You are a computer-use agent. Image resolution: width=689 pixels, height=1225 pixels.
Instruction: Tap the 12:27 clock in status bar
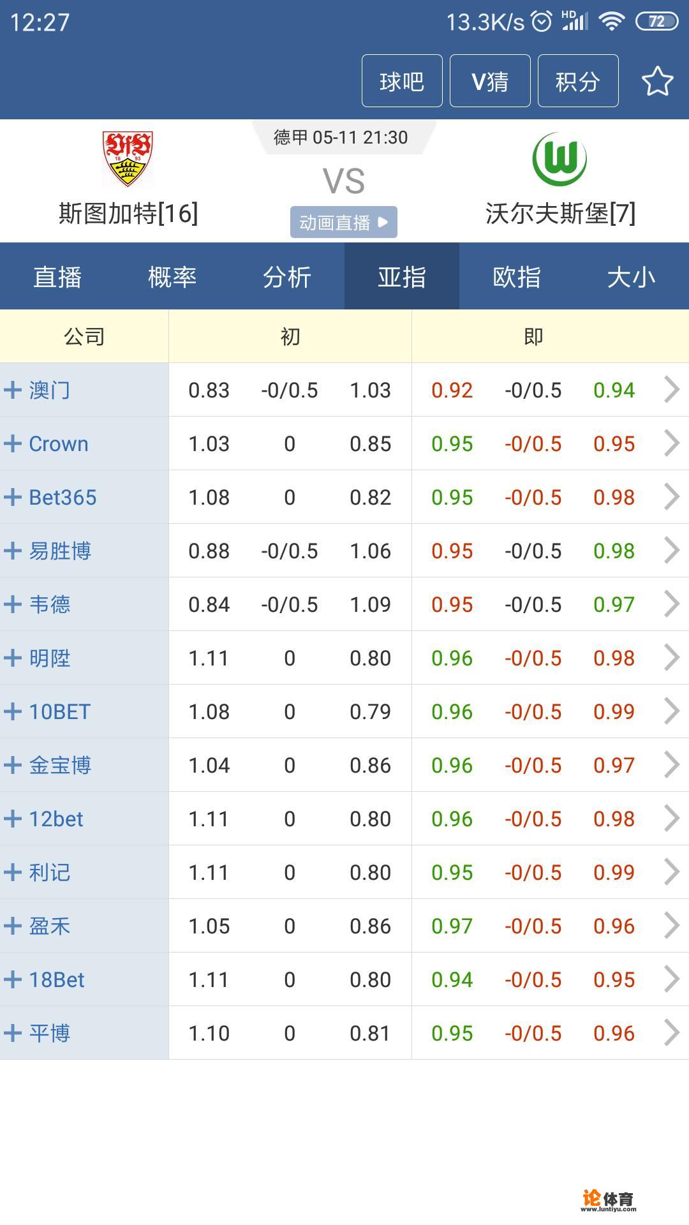[40, 22]
